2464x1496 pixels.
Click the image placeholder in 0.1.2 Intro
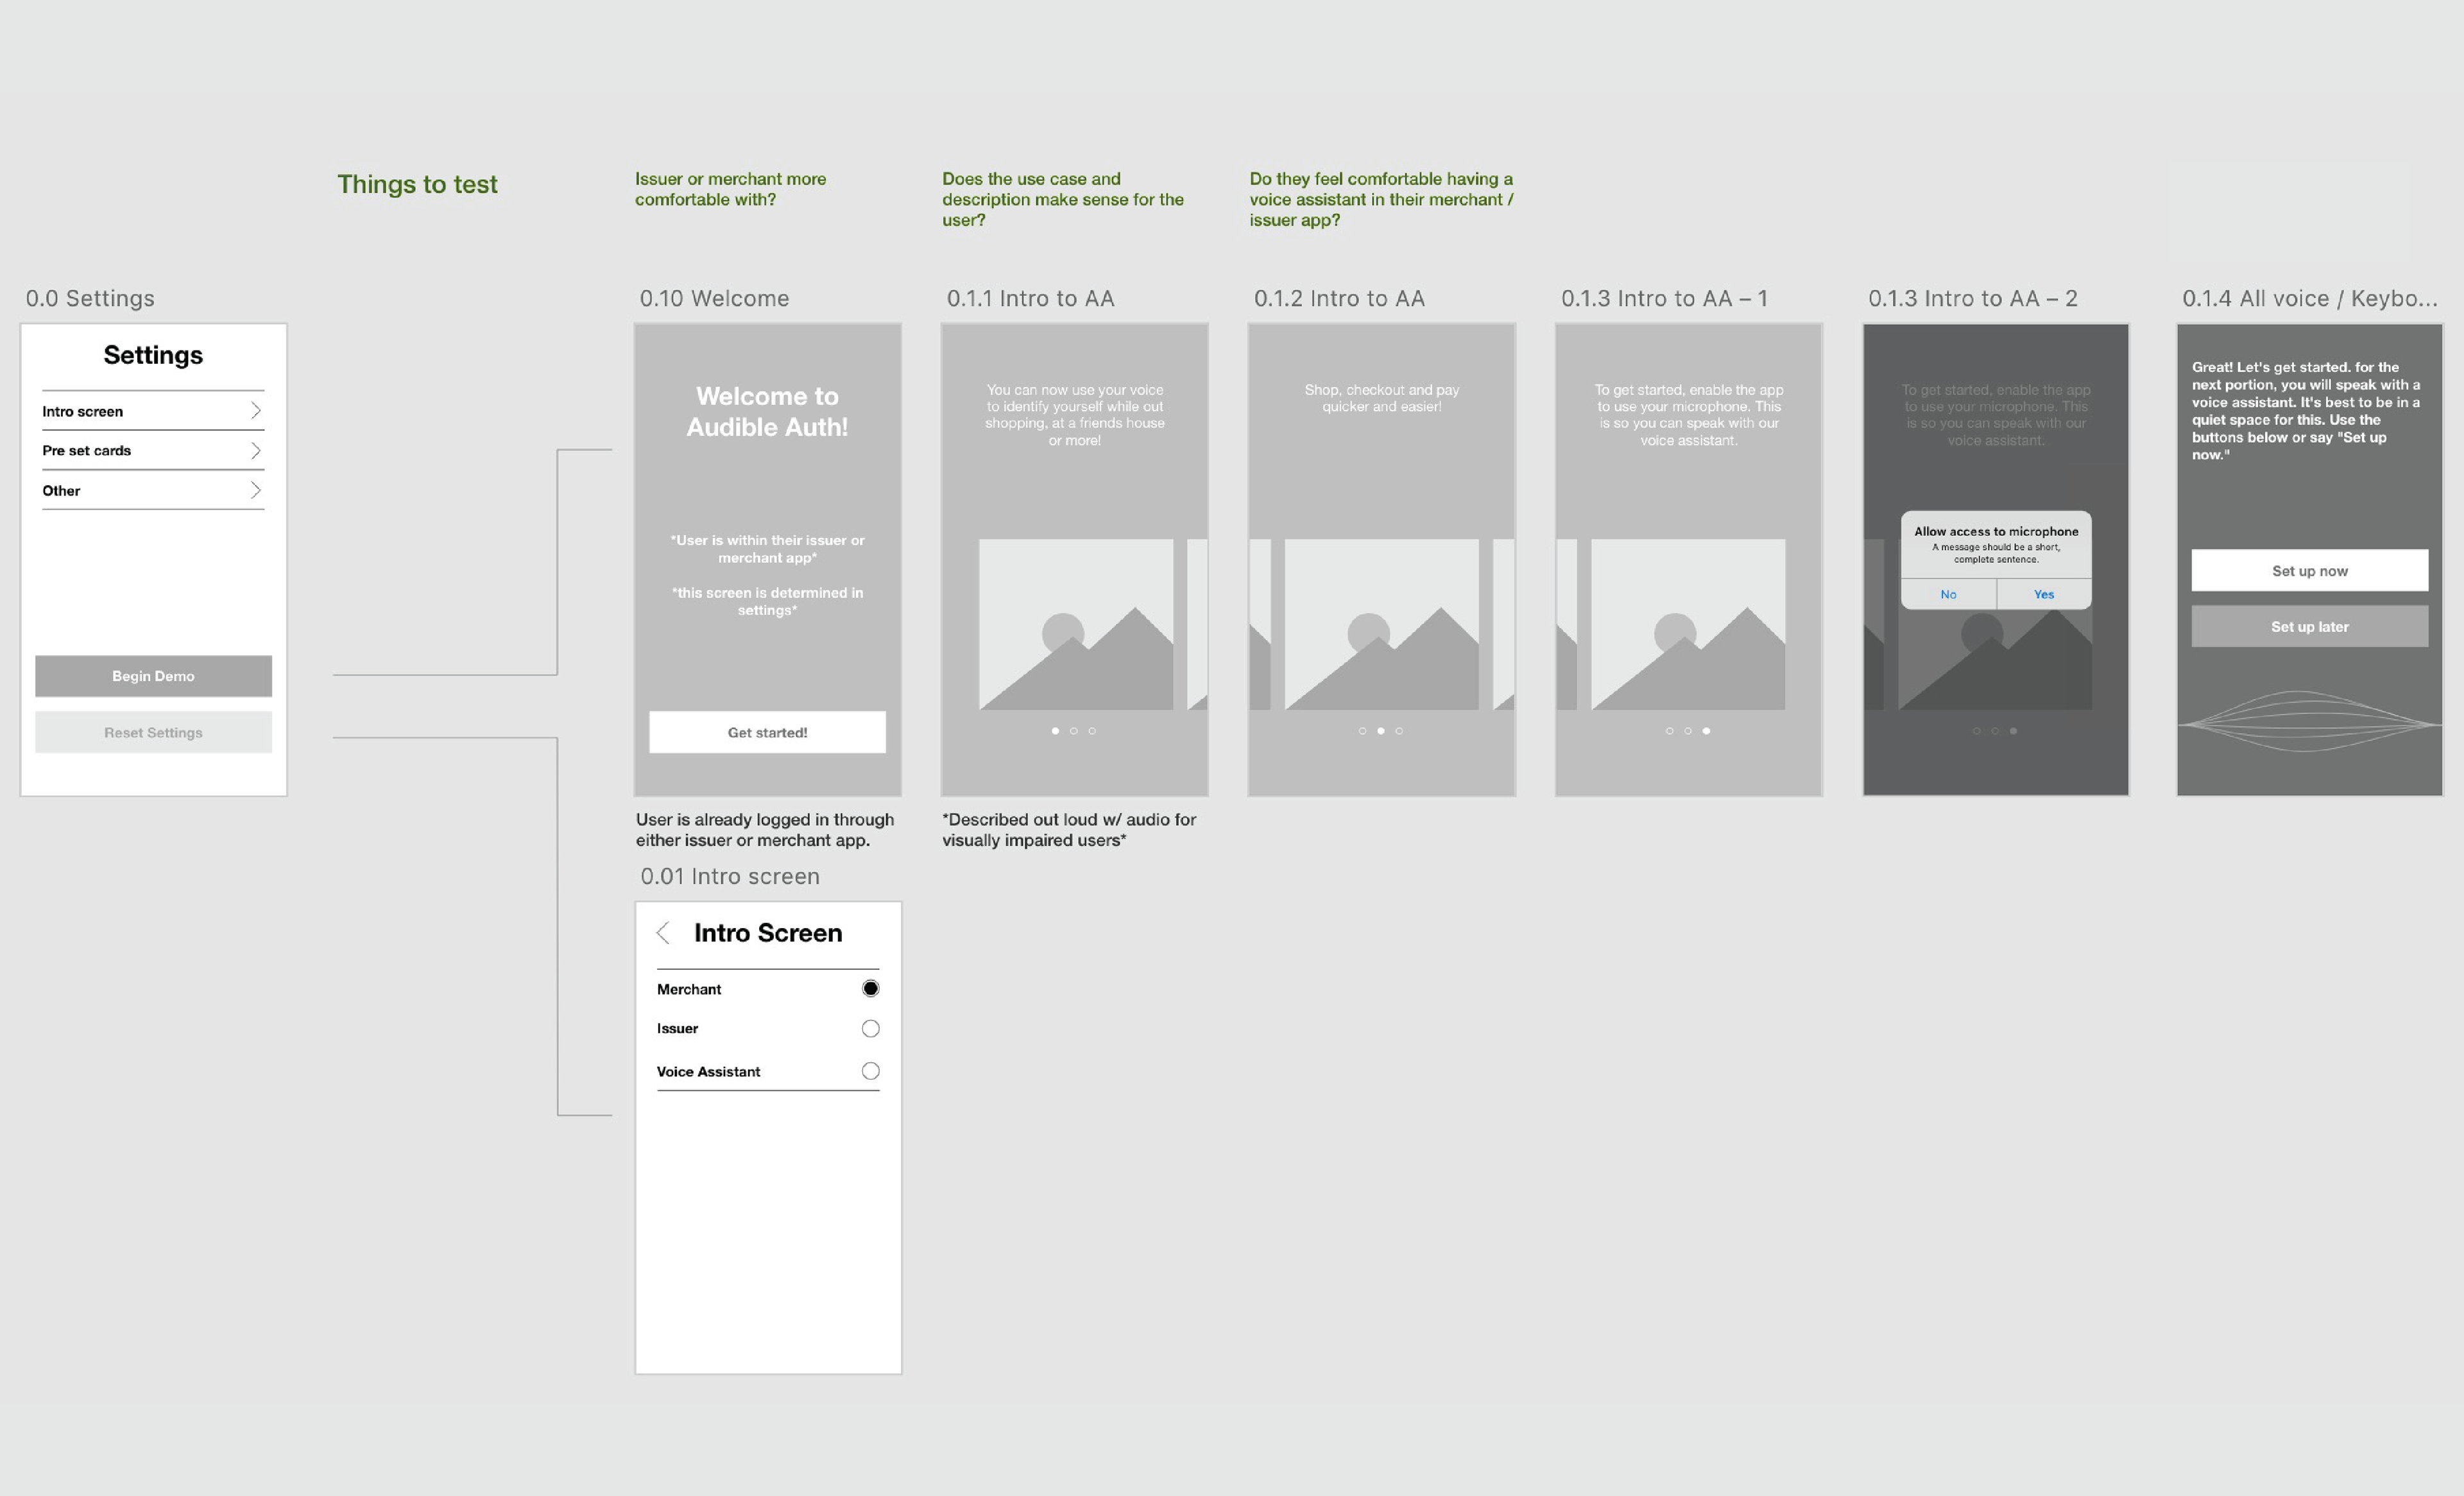(x=1381, y=625)
